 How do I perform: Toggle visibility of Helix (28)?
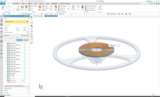[x=7, y=75]
